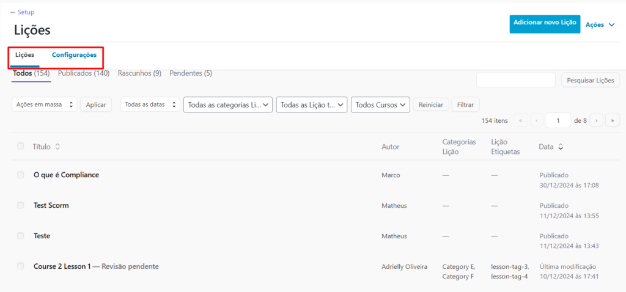
Task: Show Publicados (140) lessons
Action: [x=83, y=73]
